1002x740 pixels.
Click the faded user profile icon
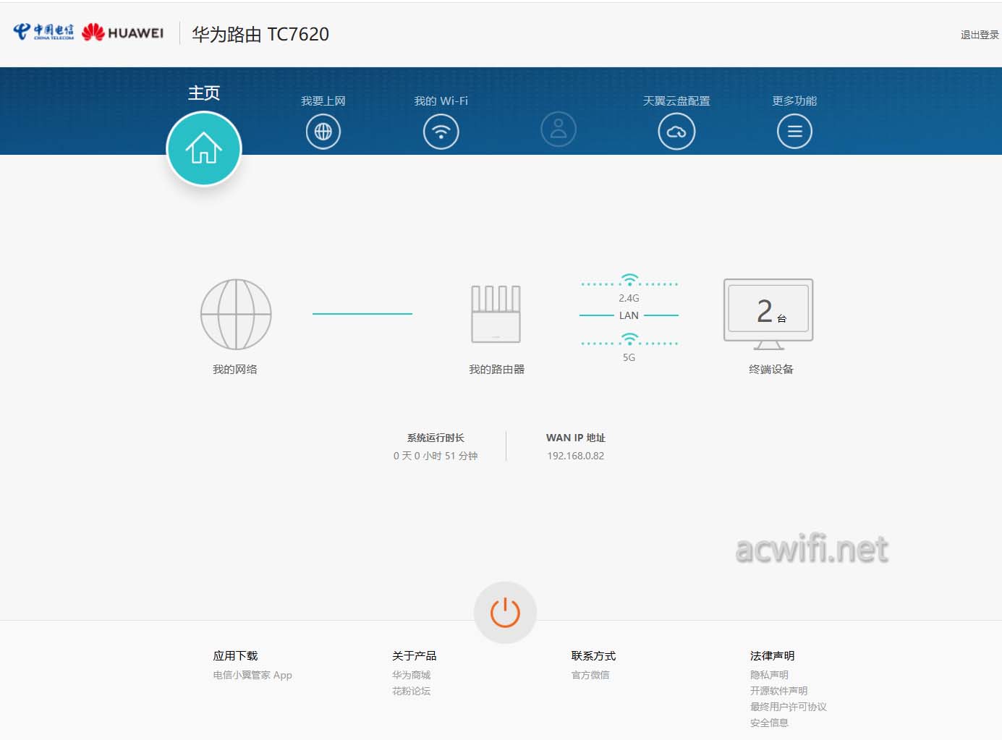tap(559, 129)
